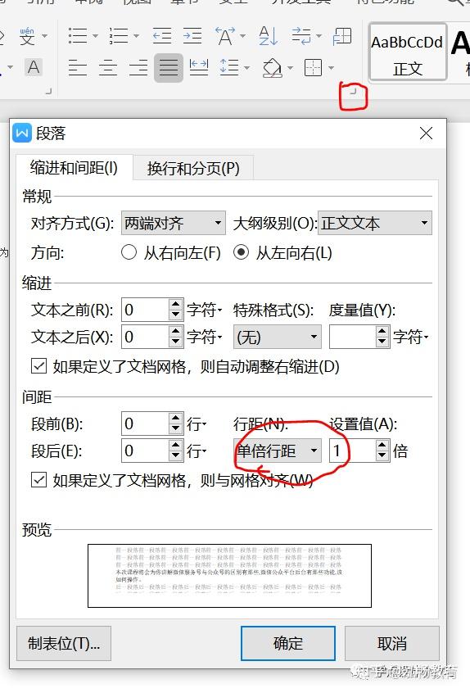The width and height of the screenshot is (470, 693).
Task: Click the phonetic guide (wén) icon
Action: pyautogui.click(x=27, y=36)
